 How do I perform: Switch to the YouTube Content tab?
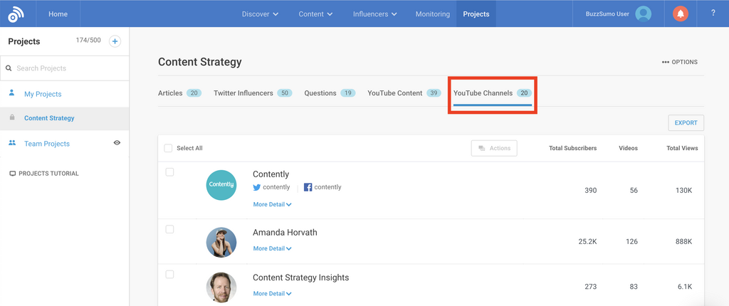point(404,93)
